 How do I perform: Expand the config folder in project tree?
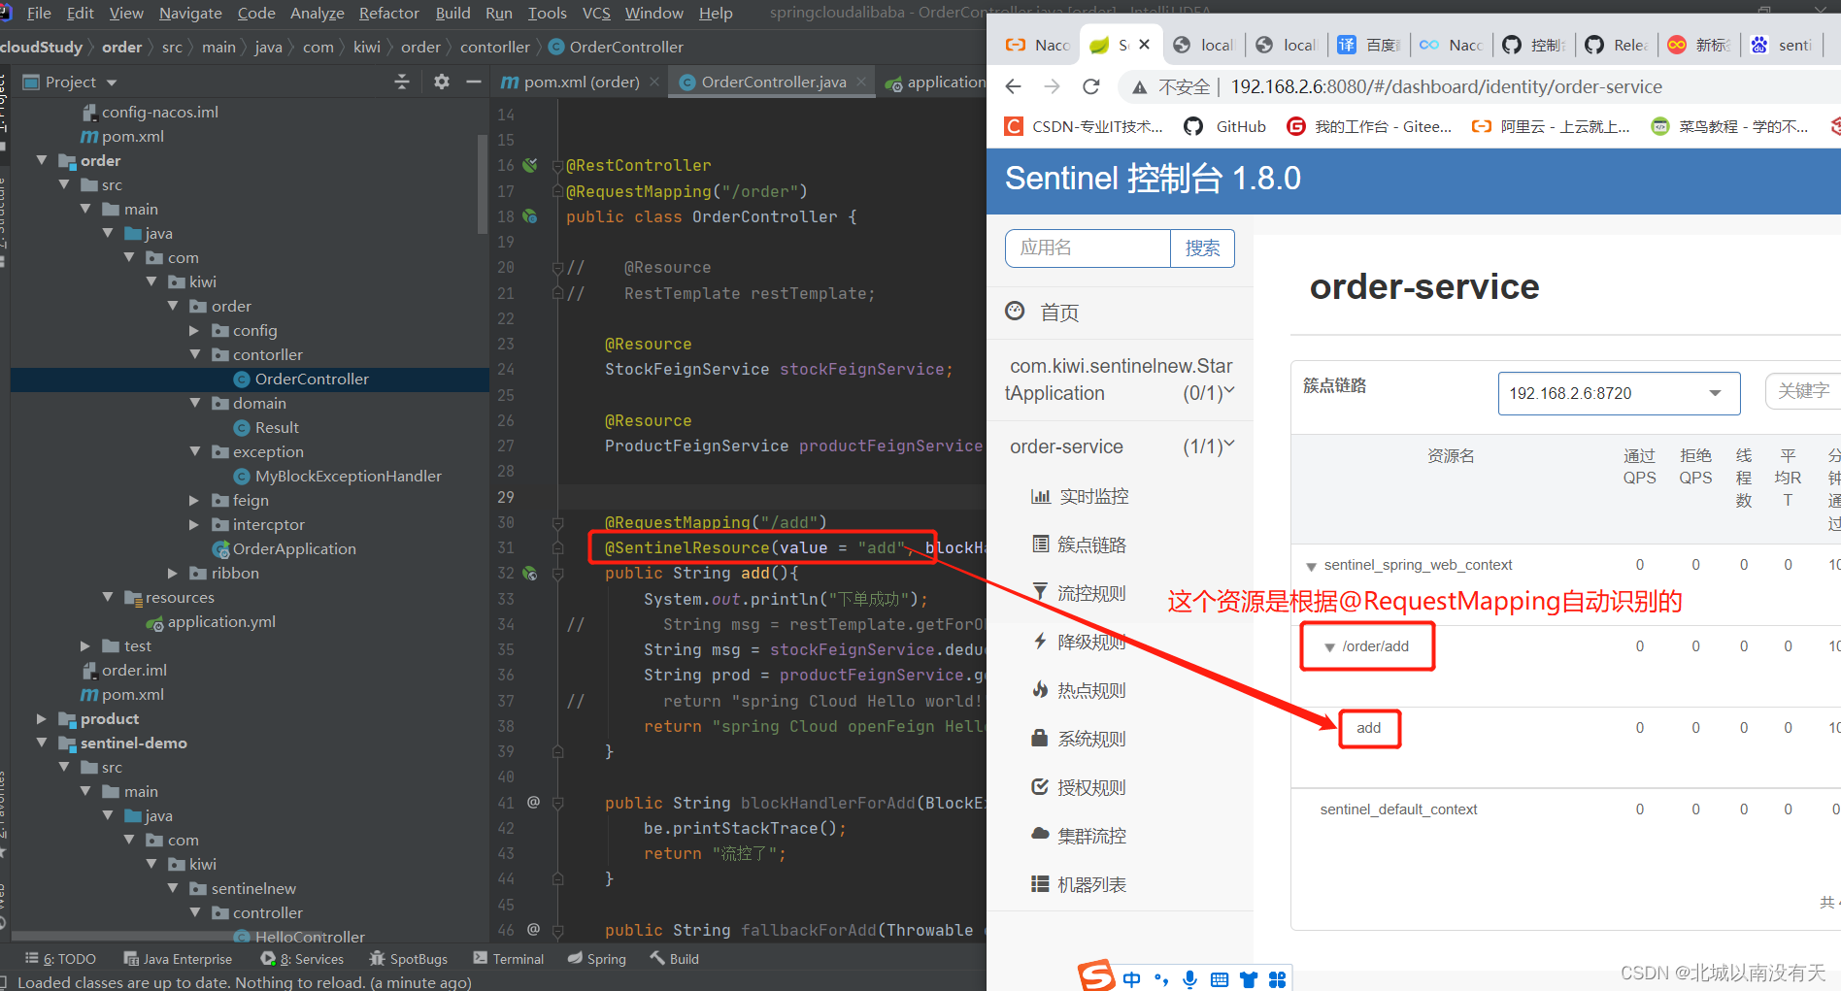(x=194, y=330)
